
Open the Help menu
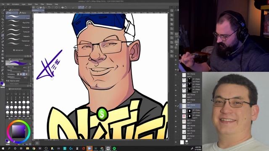click(x=56, y=4)
